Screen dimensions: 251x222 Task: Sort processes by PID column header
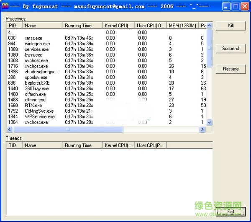point(14,26)
